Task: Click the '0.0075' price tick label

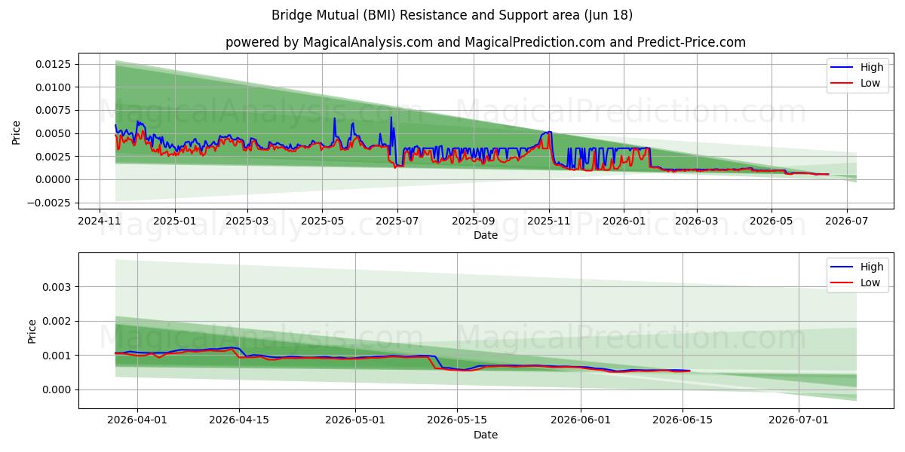Action: click(x=55, y=110)
